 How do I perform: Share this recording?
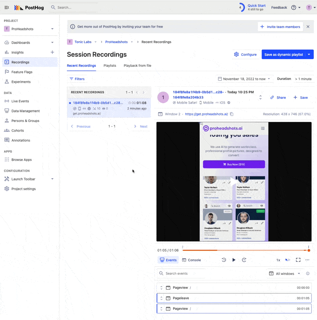click(278, 97)
